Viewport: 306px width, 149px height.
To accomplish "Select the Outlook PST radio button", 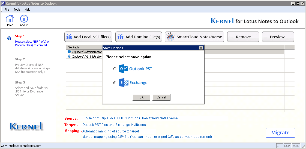I will point(115,69).
